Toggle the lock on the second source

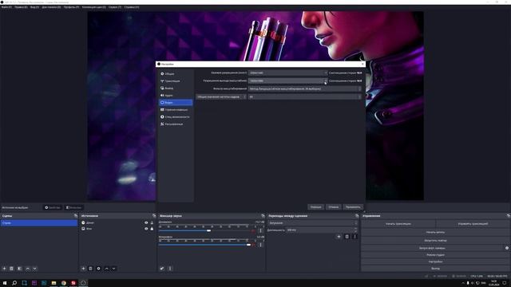(152, 229)
